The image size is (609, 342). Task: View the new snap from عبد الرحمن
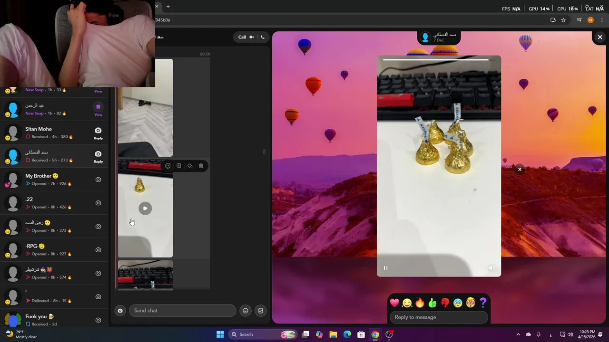point(98,109)
